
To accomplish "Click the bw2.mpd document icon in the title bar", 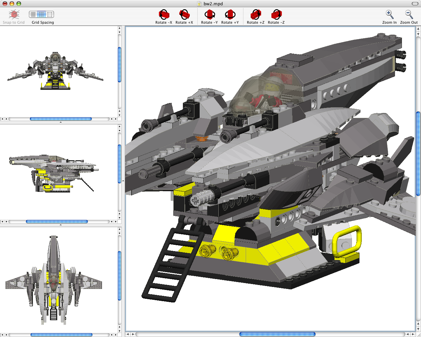I will pyautogui.click(x=199, y=4).
